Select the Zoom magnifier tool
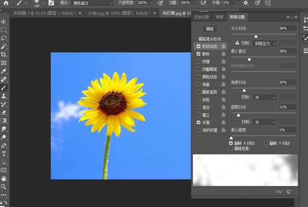This screenshot has height=207, width=308. (4, 186)
